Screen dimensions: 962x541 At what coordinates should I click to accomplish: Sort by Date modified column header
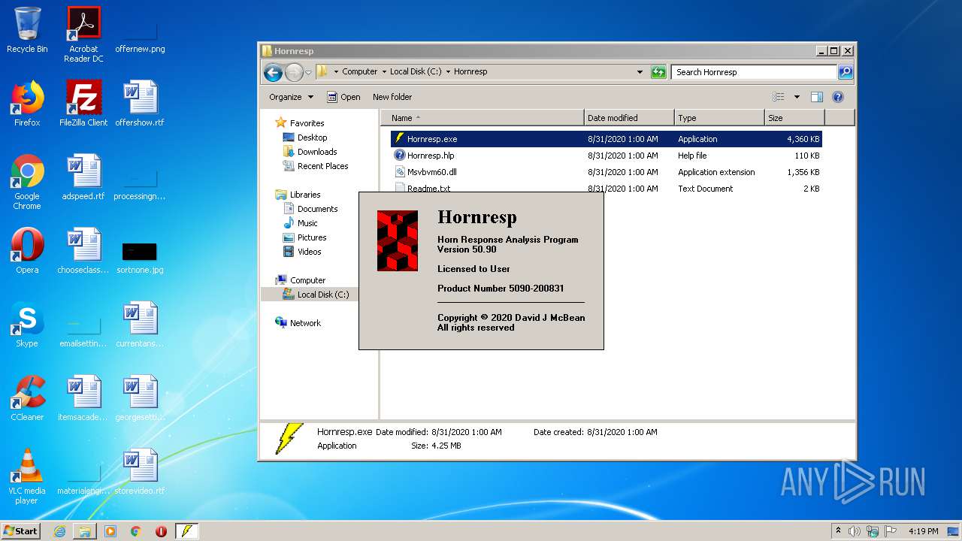tap(629, 118)
